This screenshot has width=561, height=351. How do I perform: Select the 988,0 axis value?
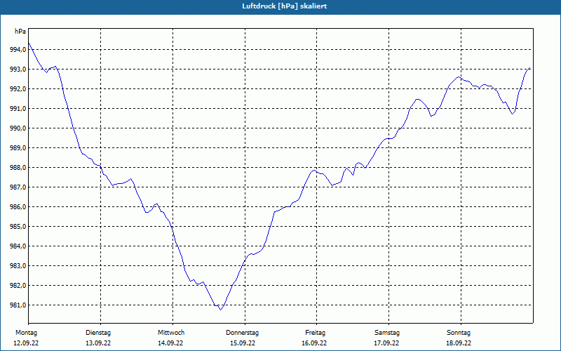[x=18, y=168]
